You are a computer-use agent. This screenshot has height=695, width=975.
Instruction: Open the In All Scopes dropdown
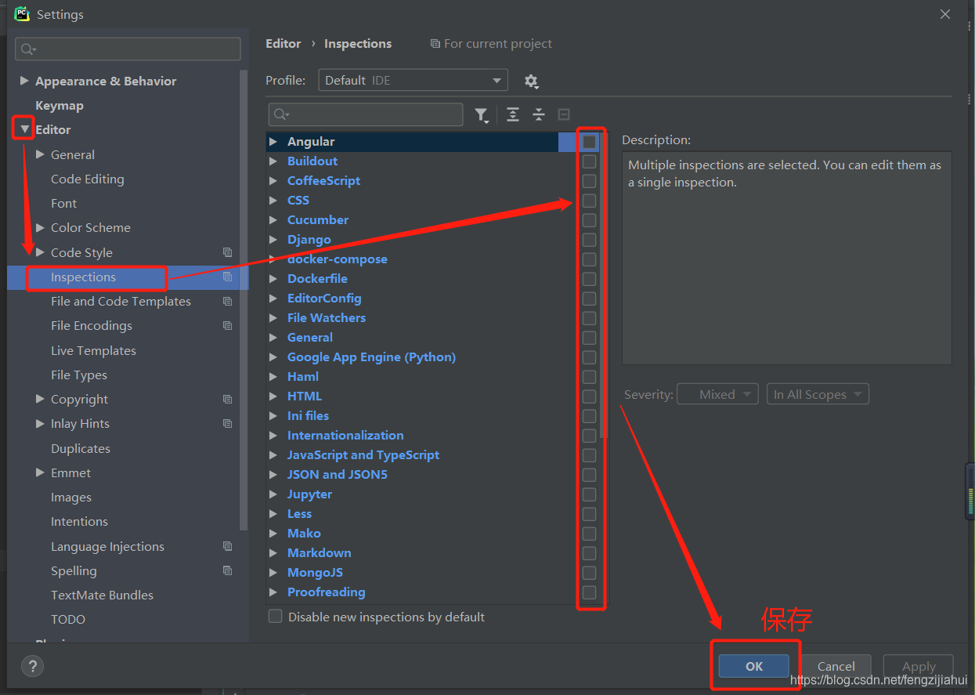pyautogui.click(x=818, y=394)
